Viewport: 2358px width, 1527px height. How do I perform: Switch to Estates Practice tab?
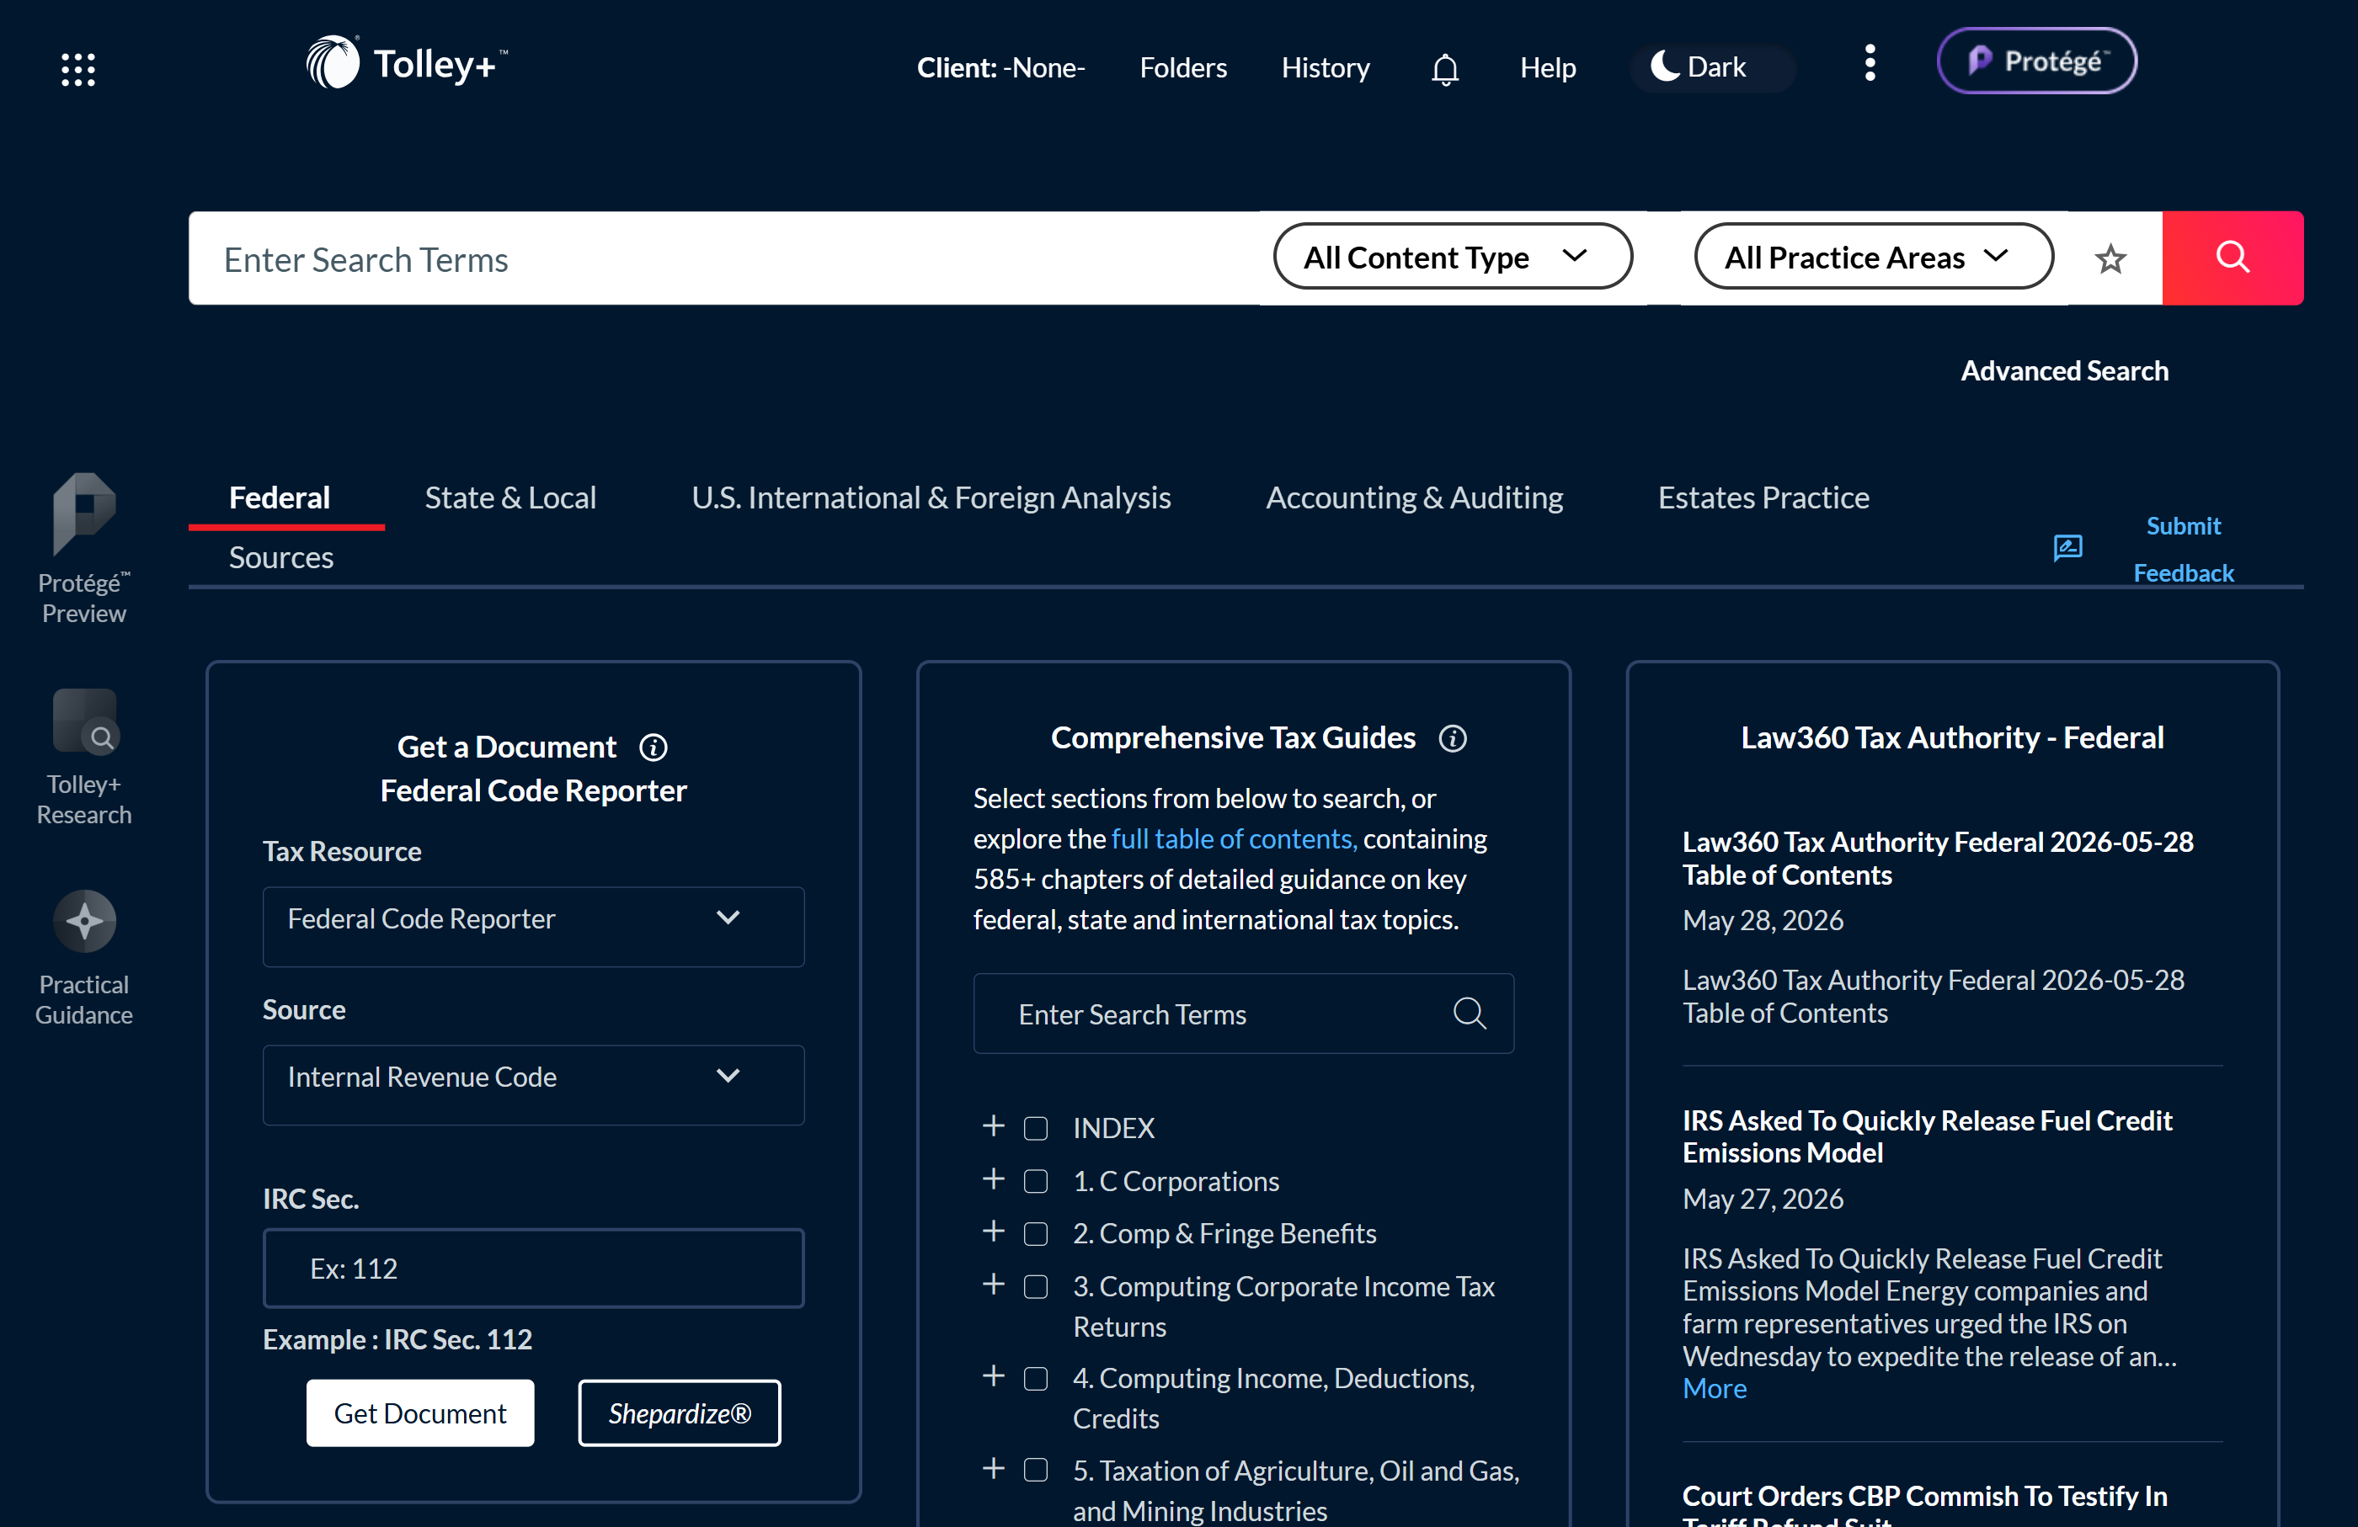1763,497
